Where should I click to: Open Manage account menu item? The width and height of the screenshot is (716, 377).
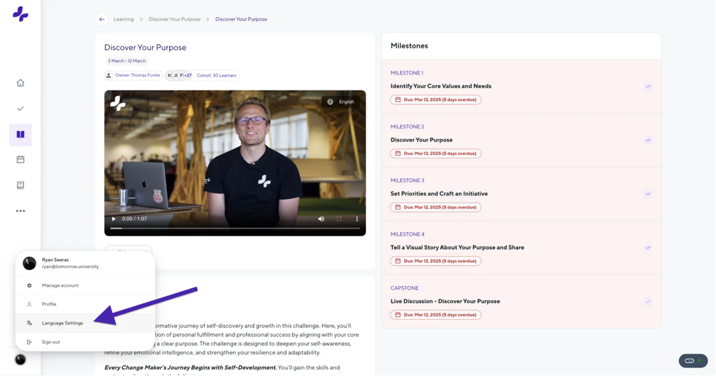85,285
